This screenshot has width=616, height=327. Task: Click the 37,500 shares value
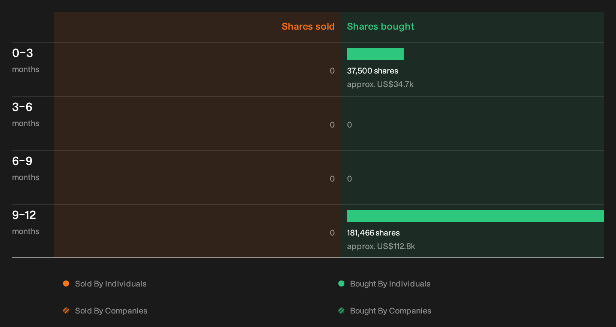coord(373,71)
